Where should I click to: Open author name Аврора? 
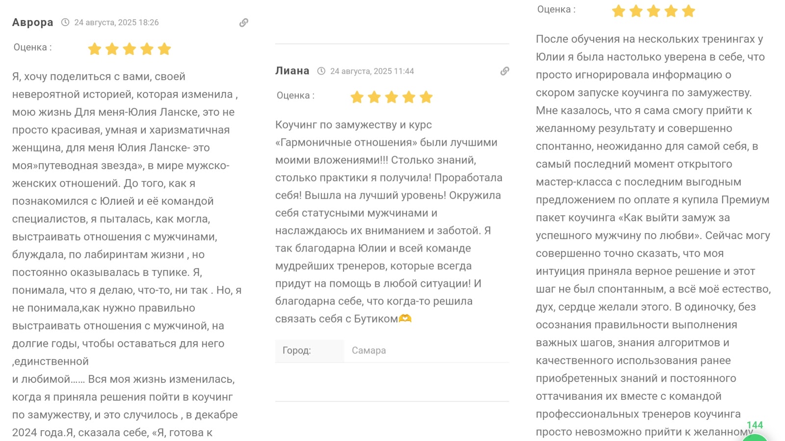(33, 23)
